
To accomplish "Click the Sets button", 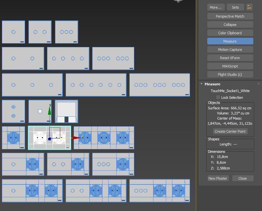I will point(235,7).
